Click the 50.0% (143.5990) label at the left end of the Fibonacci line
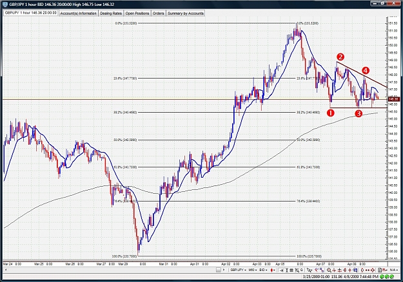Viewport: 403px width, 282px height. point(126,140)
